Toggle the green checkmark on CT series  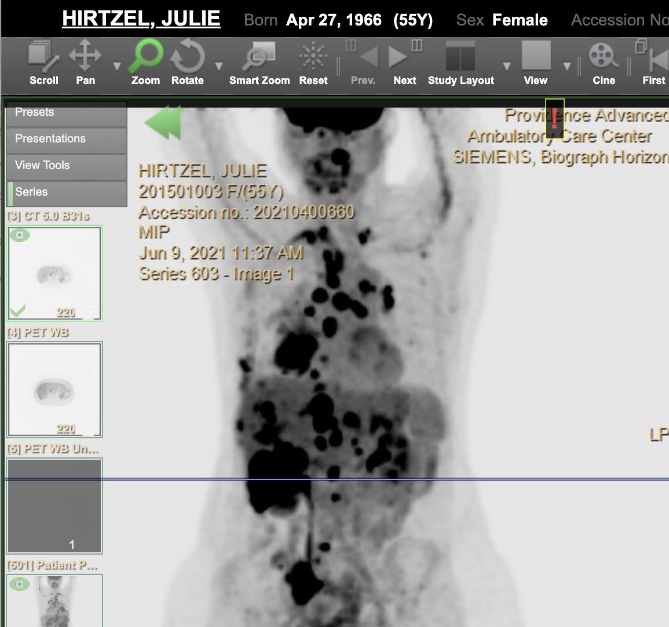[18, 311]
